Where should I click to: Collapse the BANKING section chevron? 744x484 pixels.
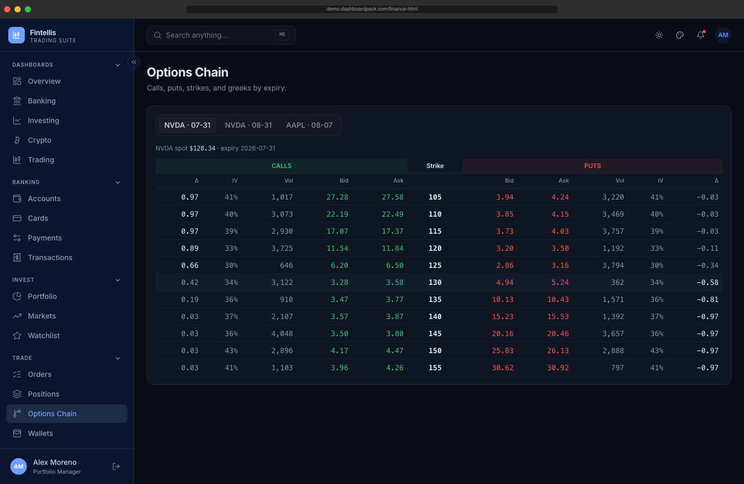tap(118, 183)
